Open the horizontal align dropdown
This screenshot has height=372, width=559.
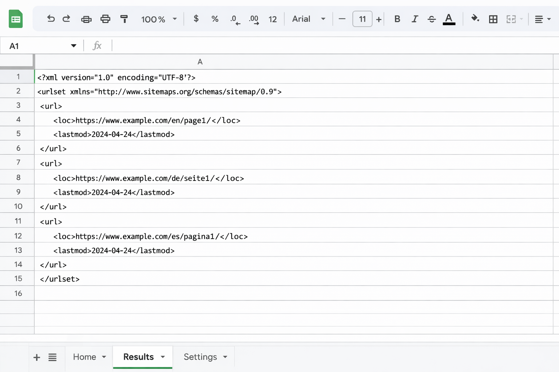(542, 19)
